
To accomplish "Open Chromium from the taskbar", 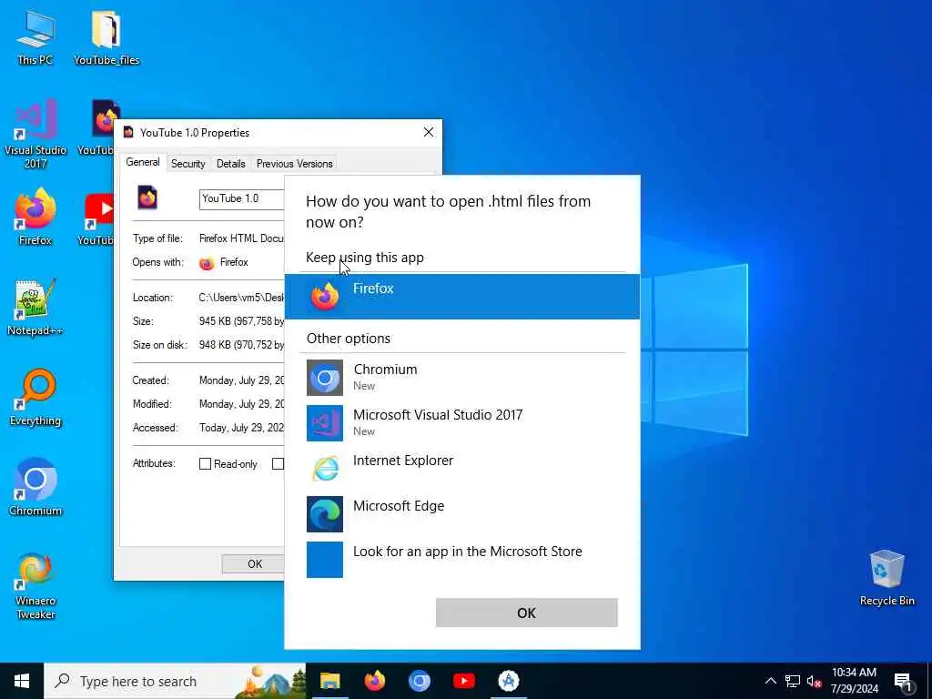I will tap(419, 681).
